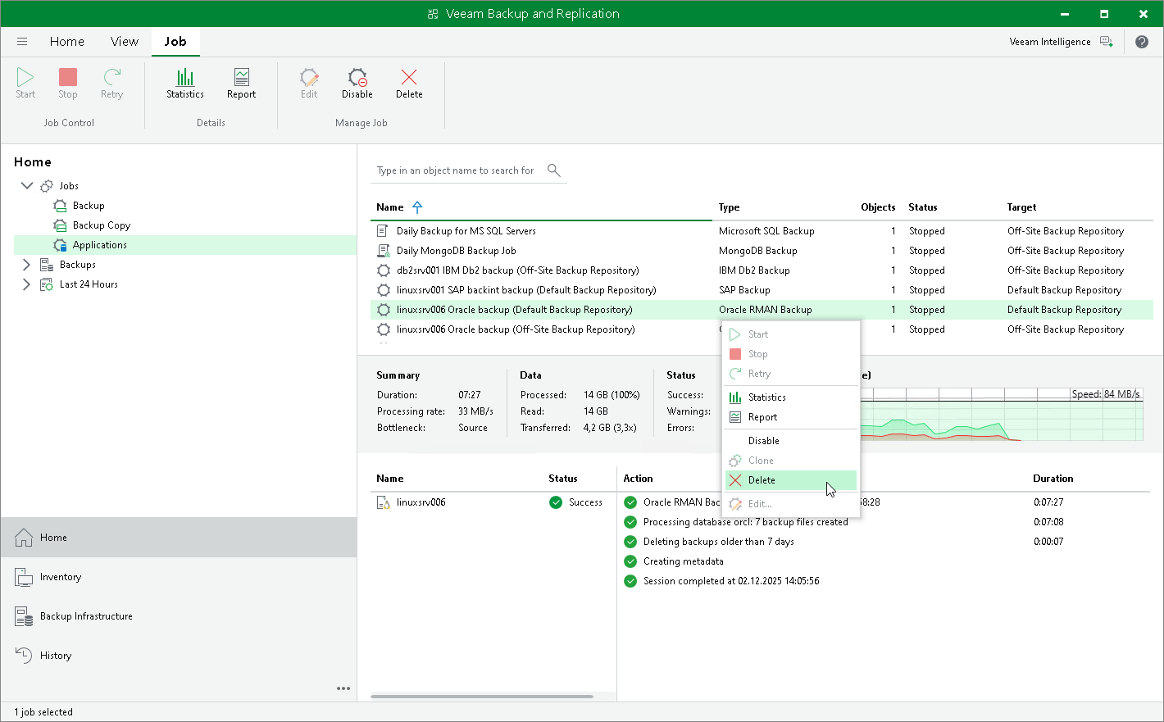
Task: Sort the job list by Status column
Action: point(922,207)
